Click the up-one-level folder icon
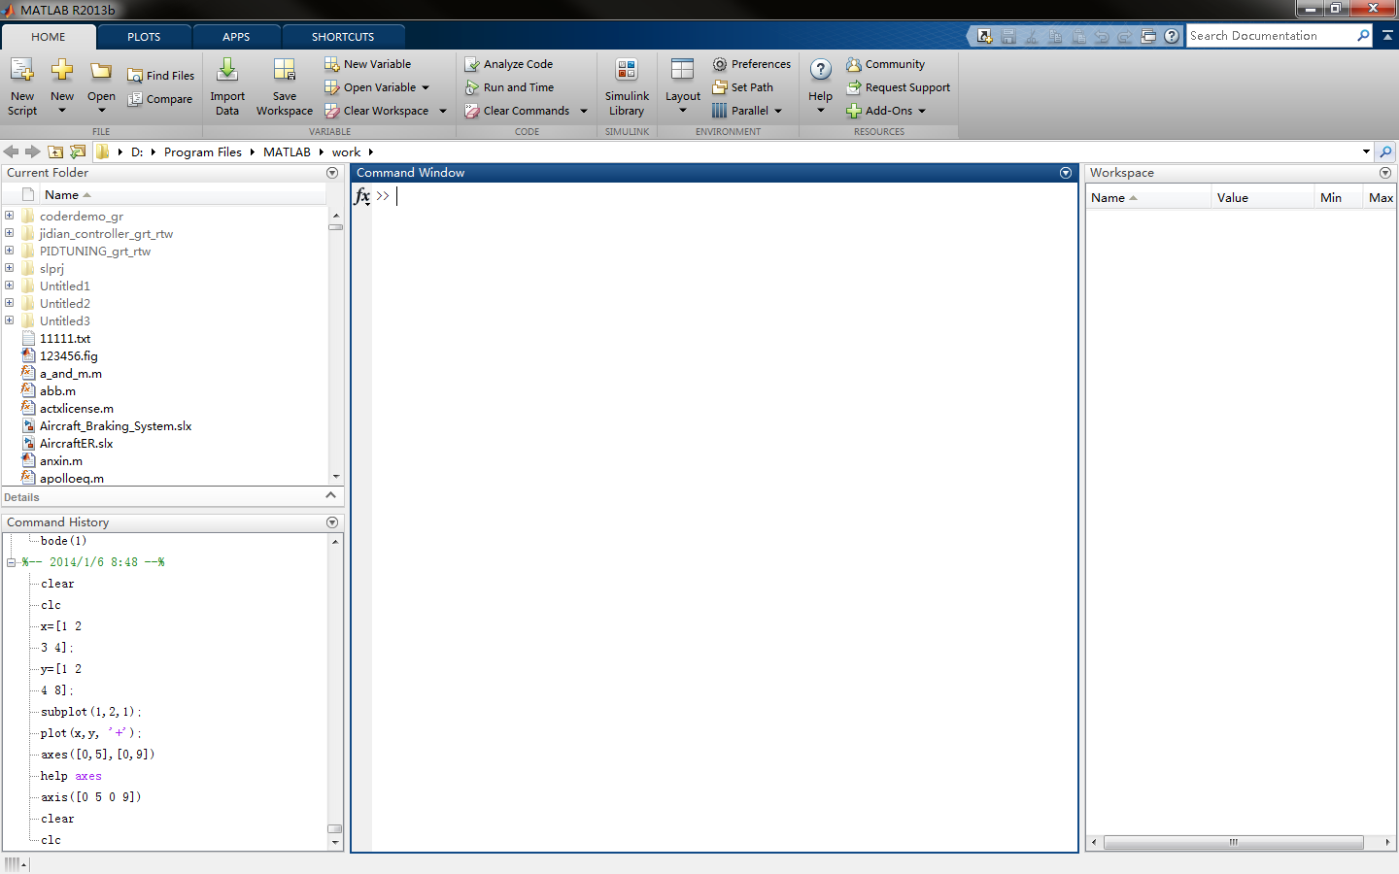Image resolution: width=1399 pixels, height=874 pixels. (55, 151)
